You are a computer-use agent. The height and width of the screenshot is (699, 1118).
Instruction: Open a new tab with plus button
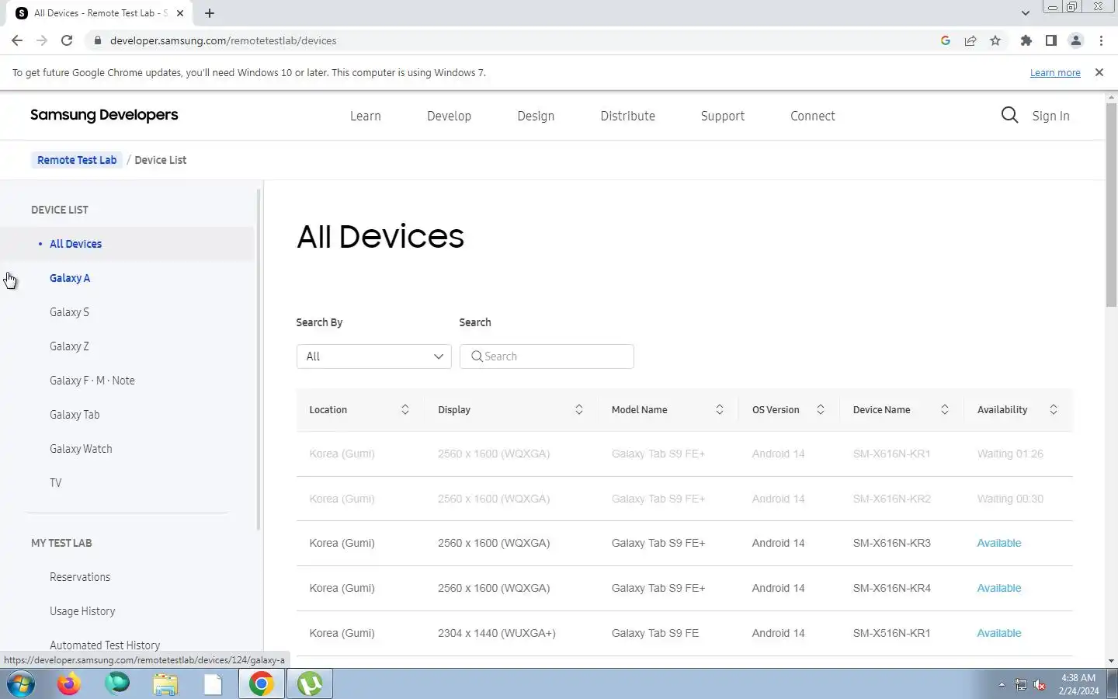(210, 13)
